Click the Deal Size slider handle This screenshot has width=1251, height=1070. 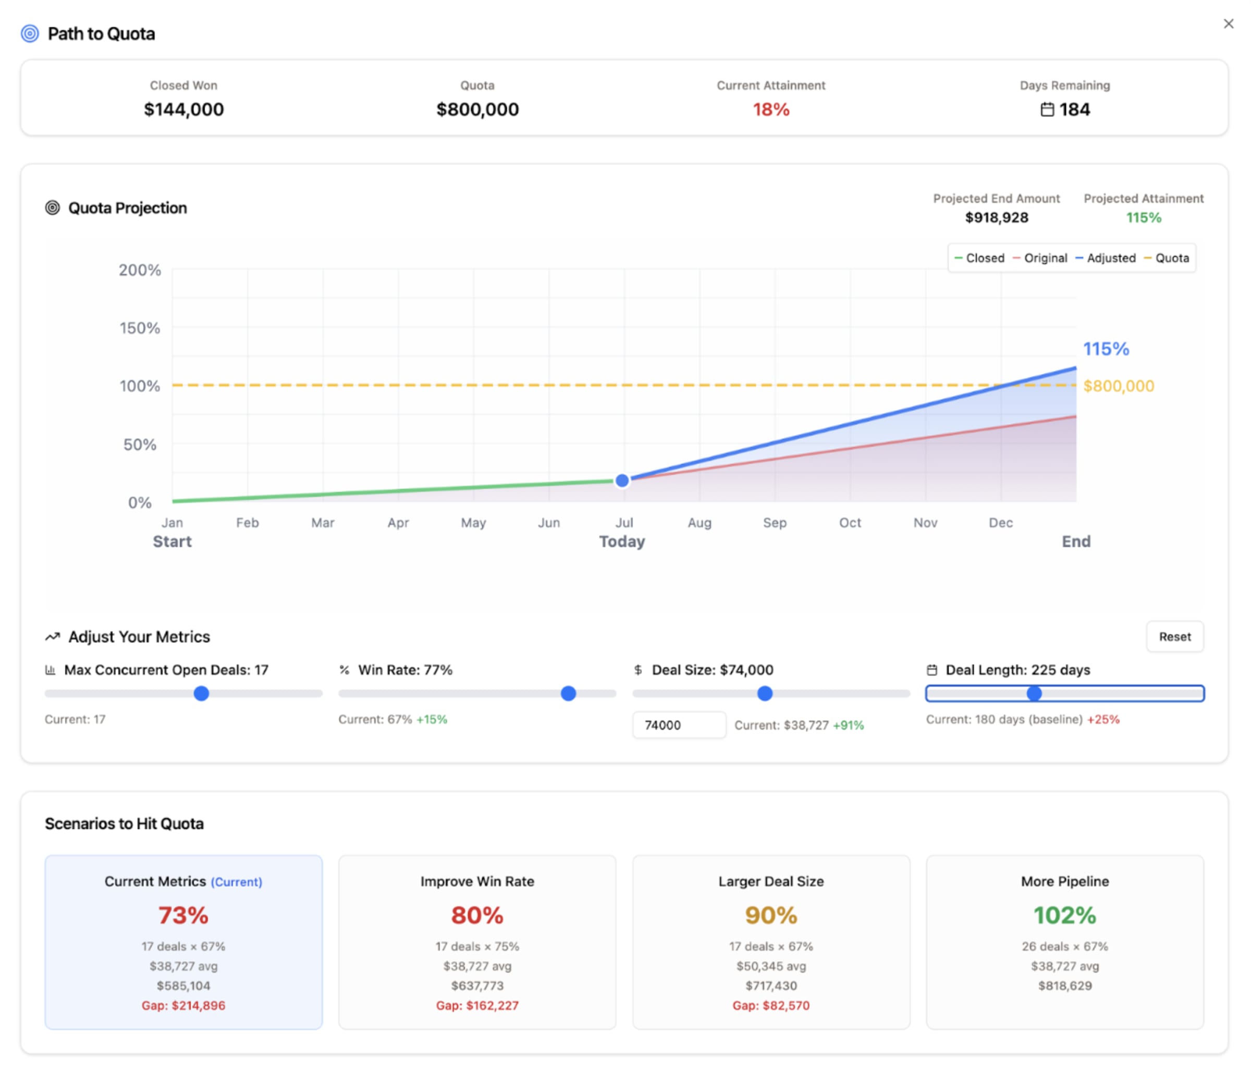point(764,693)
